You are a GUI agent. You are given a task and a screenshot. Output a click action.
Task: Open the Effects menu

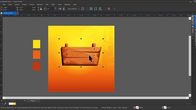tap(32, 5)
